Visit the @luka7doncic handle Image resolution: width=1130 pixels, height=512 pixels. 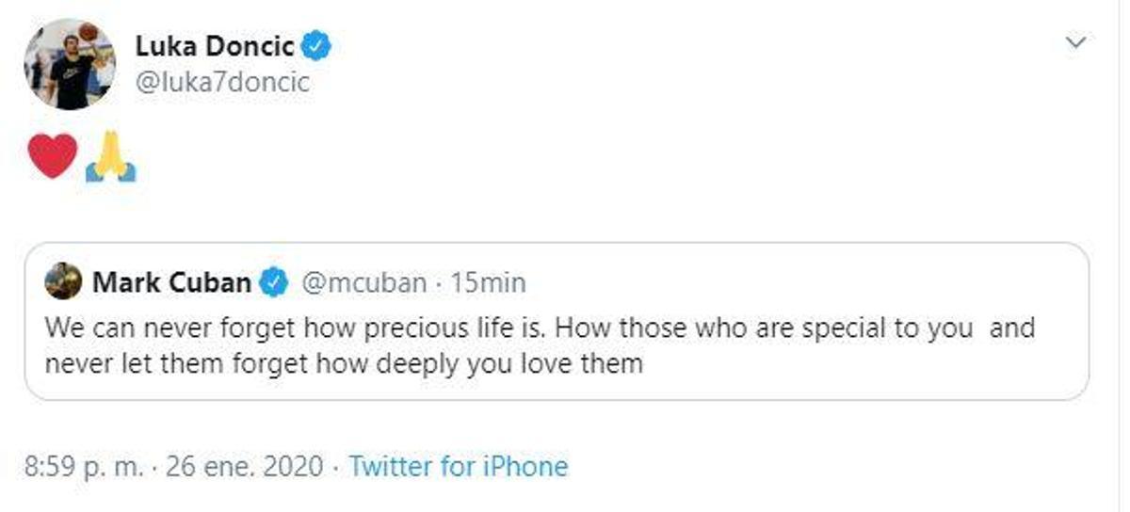222,82
